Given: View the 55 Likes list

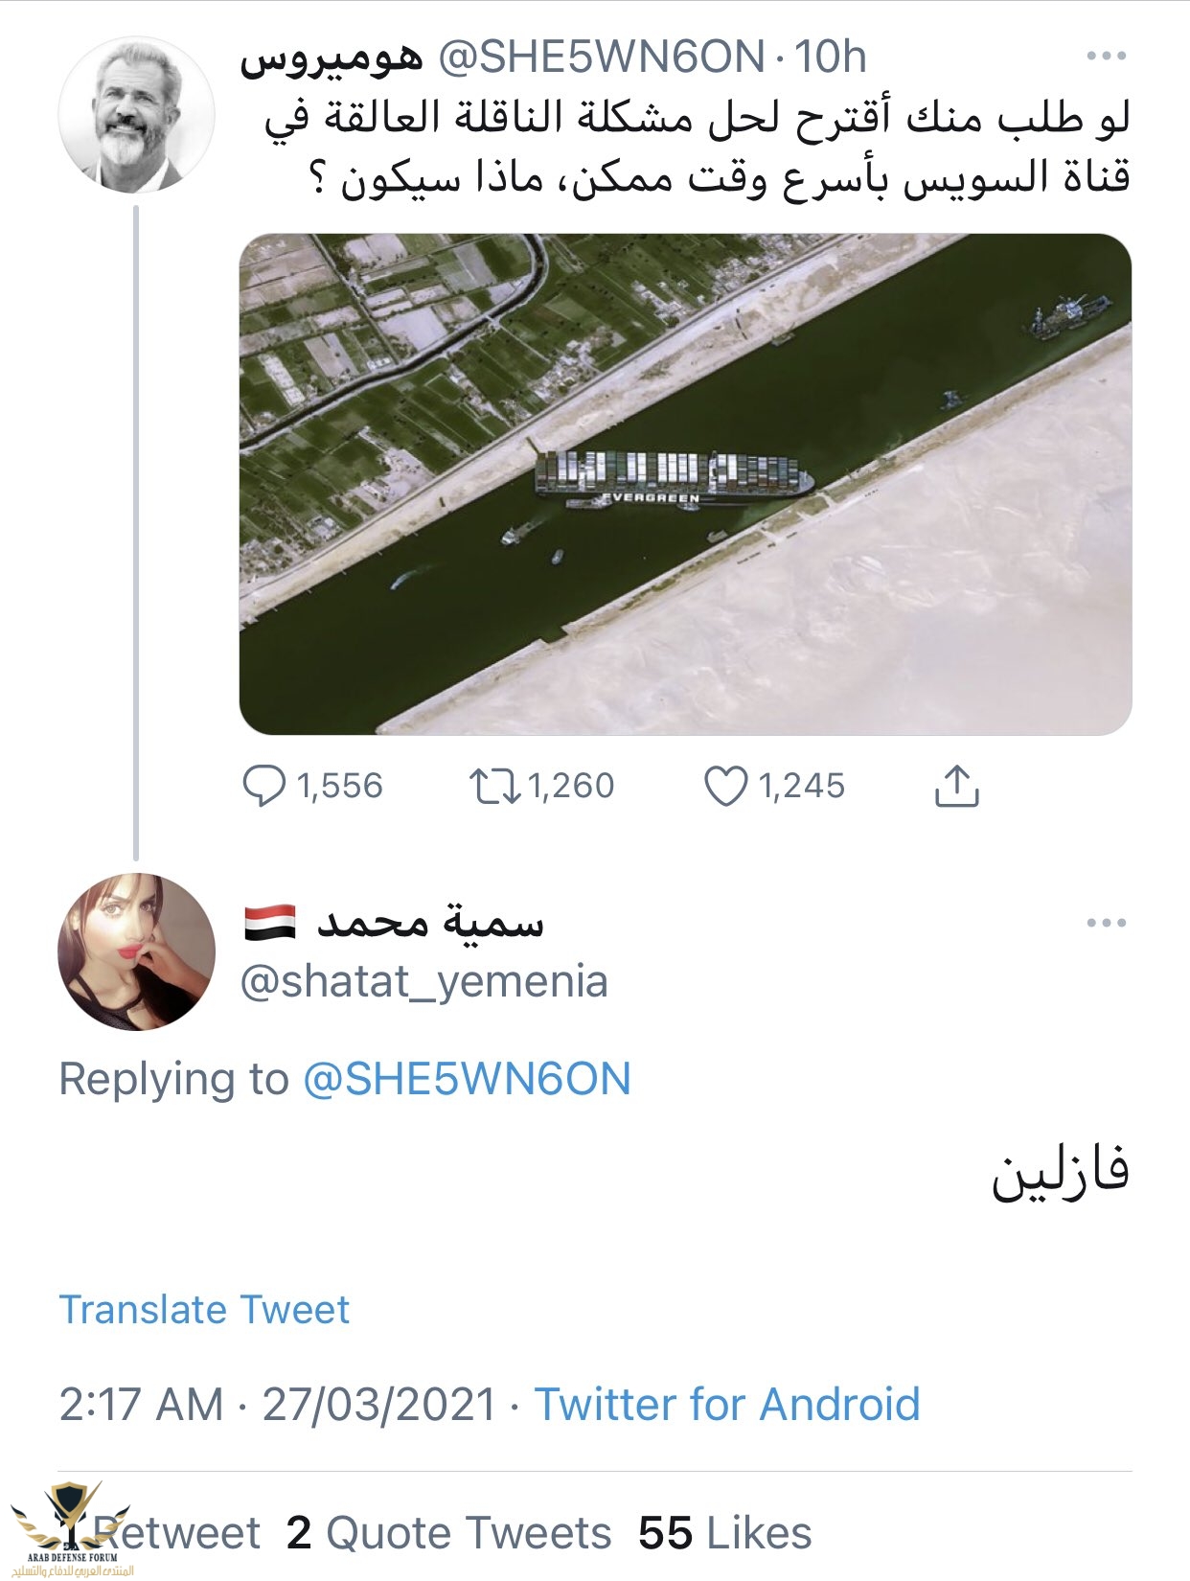Looking at the screenshot, I should click(724, 1532).
